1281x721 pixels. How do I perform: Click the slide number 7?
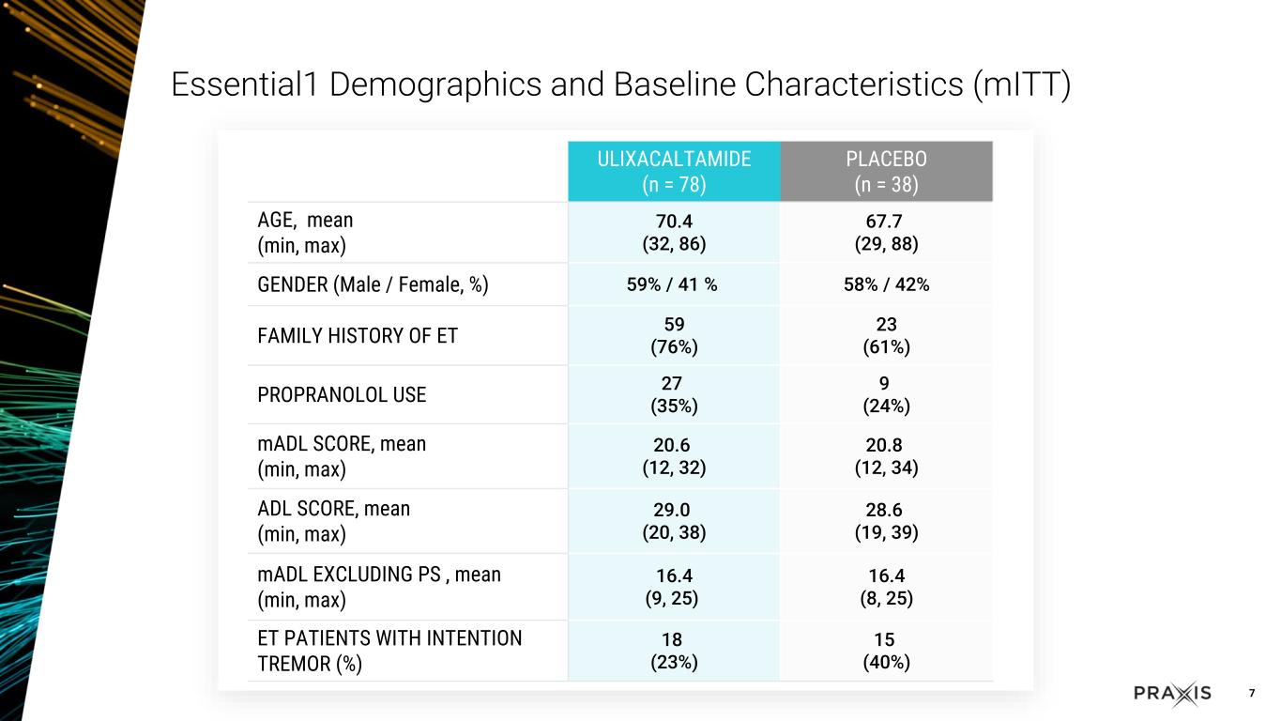point(1252,694)
